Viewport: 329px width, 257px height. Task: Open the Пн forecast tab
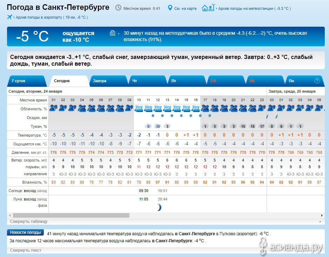(x=304, y=81)
